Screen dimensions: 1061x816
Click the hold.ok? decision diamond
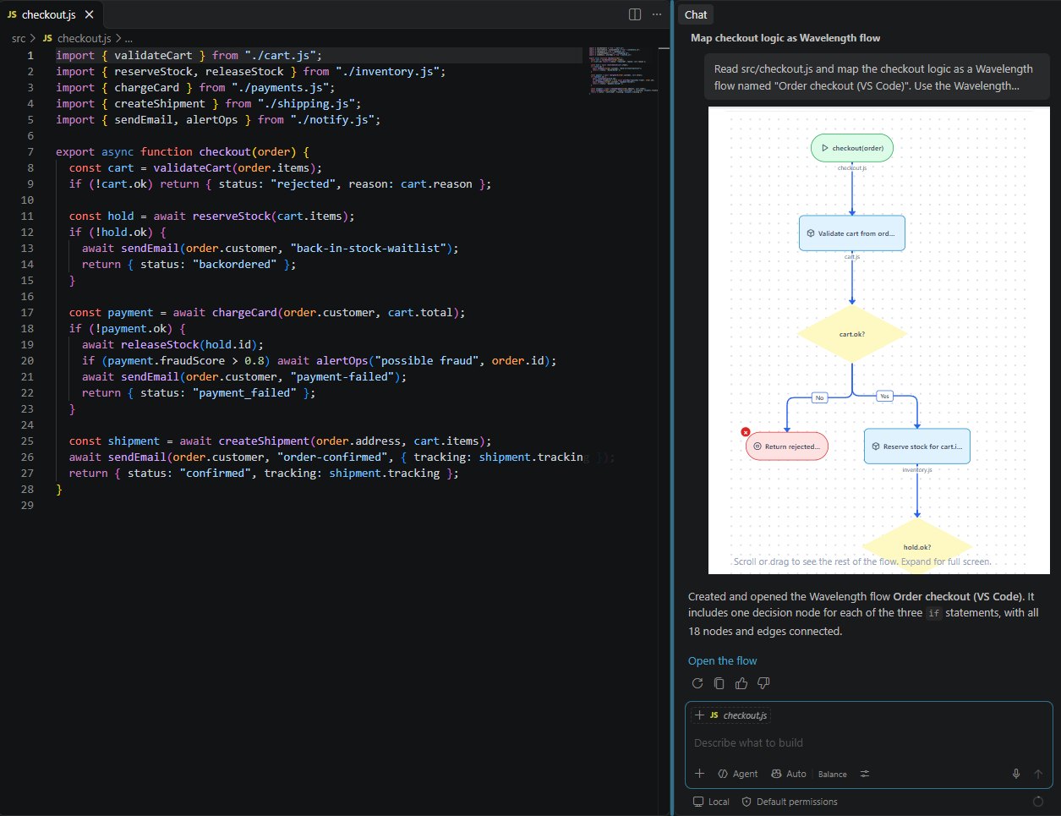pyautogui.click(x=917, y=546)
